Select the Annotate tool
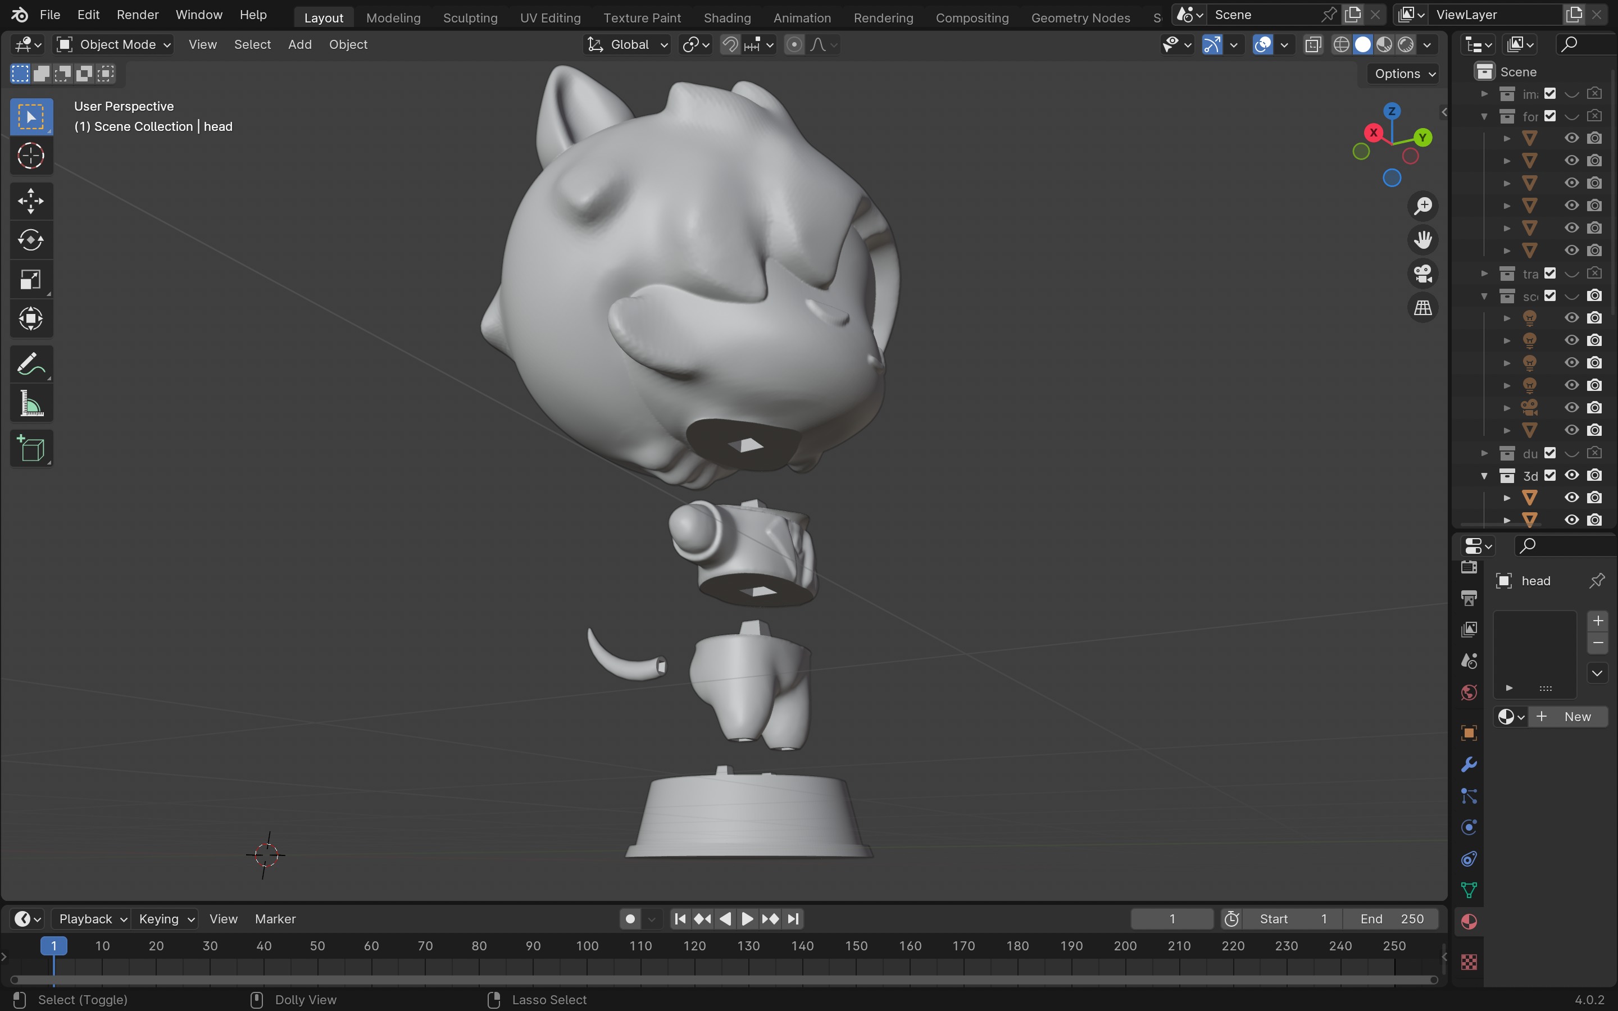The image size is (1618, 1011). 31,365
